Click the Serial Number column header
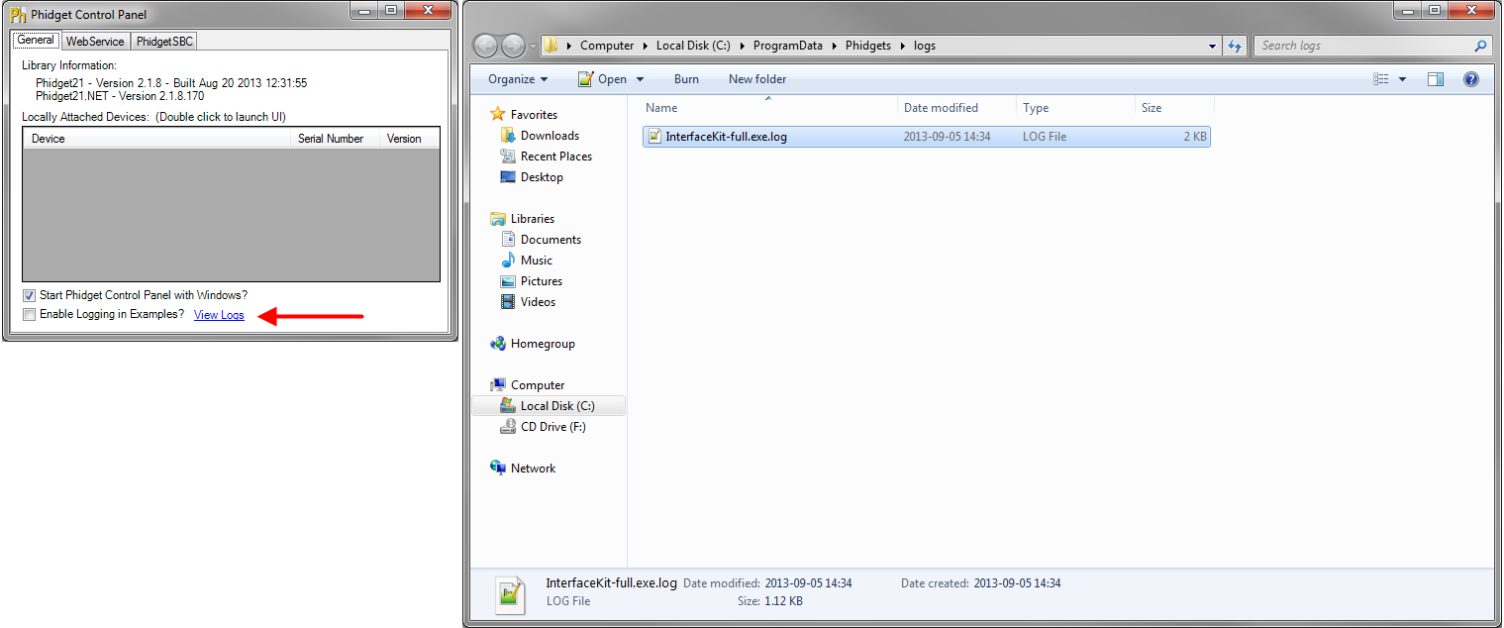 pyautogui.click(x=336, y=139)
